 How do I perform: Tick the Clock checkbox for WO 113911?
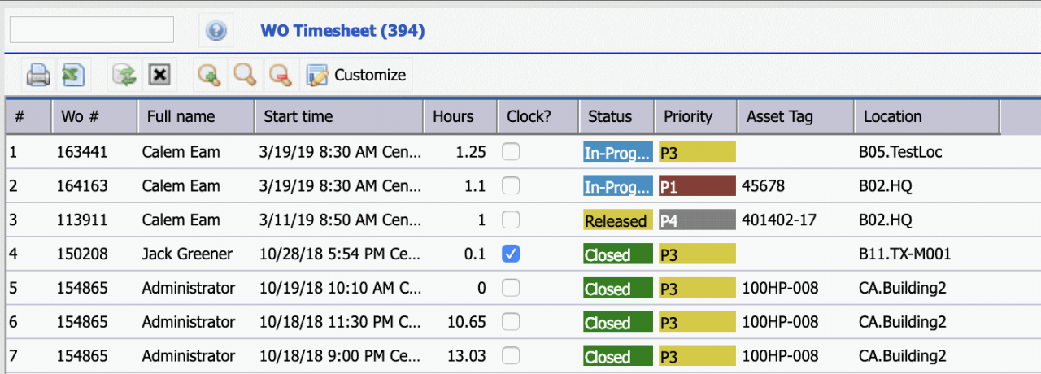(511, 220)
